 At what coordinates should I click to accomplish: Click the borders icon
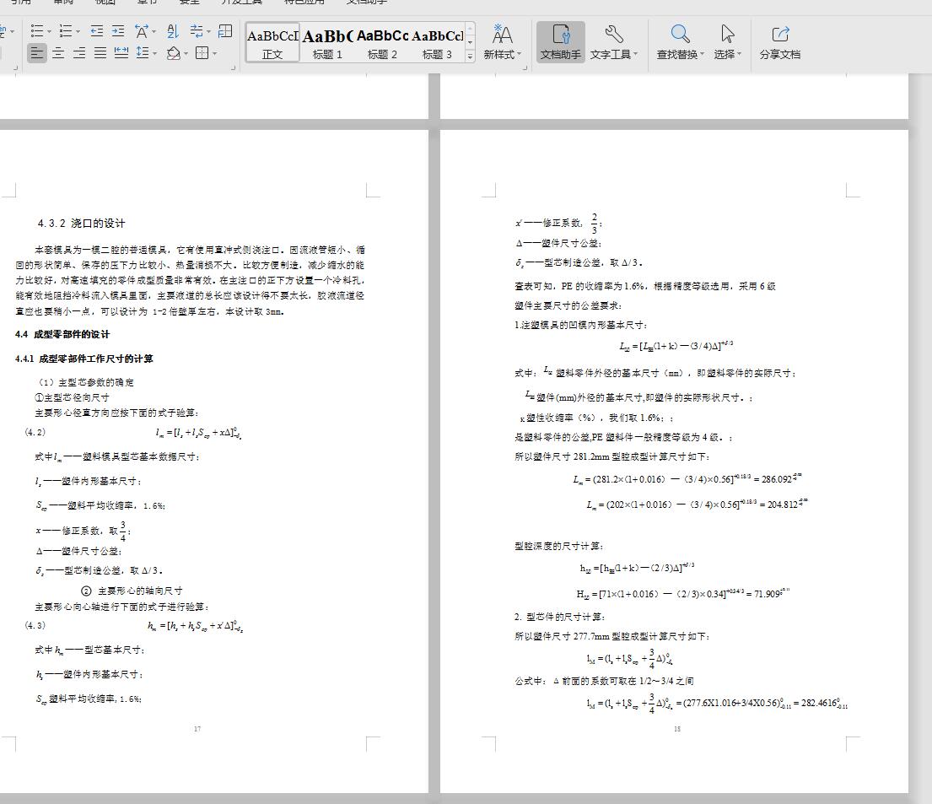click(x=202, y=53)
